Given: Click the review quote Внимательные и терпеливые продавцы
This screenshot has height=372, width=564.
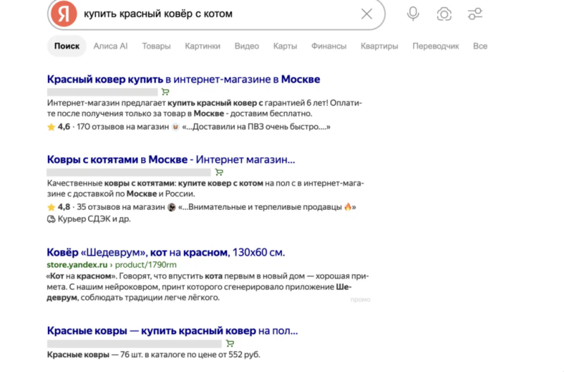Looking at the screenshot, I should pyautogui.click(x=267, y=207).
